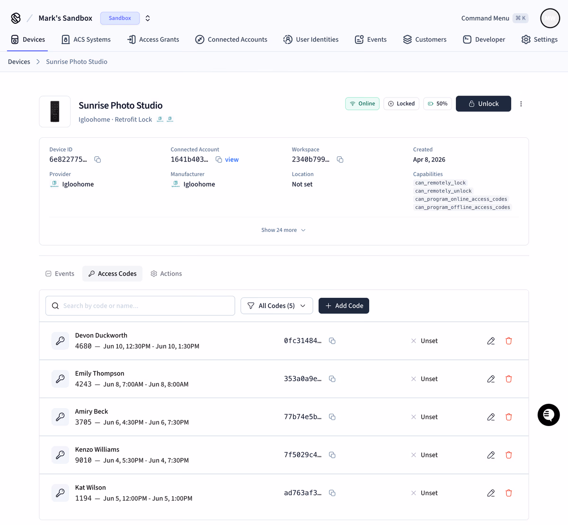Viewport: 568px width, 525px height.
Task: Delete Kenzo Williams' access code
Action: 509,455
